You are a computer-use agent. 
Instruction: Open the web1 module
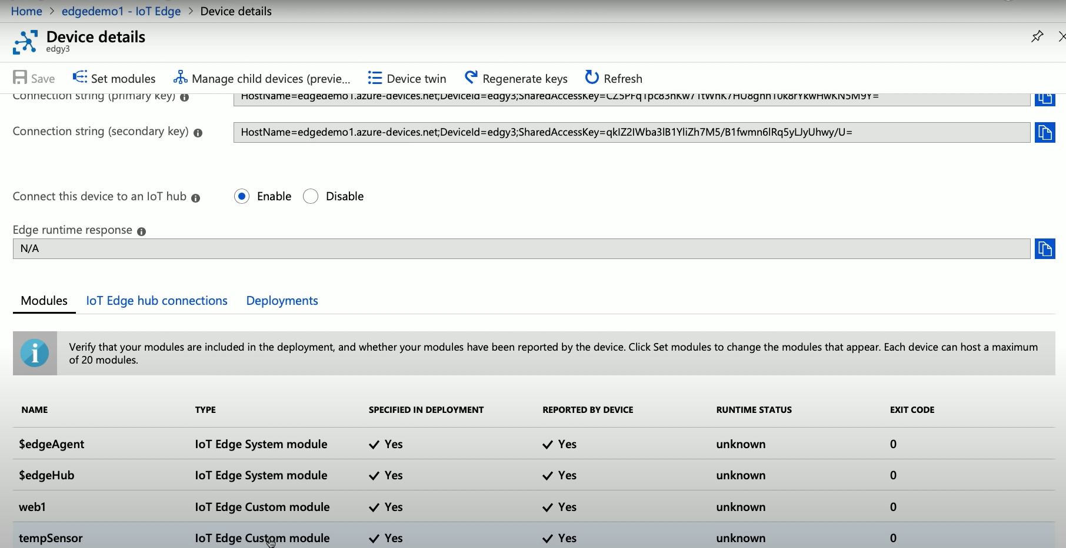[32, 507]
